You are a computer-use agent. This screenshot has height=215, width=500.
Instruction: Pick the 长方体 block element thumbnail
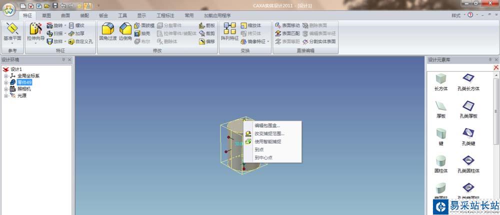pyautogui.click(x=441, y=79)
